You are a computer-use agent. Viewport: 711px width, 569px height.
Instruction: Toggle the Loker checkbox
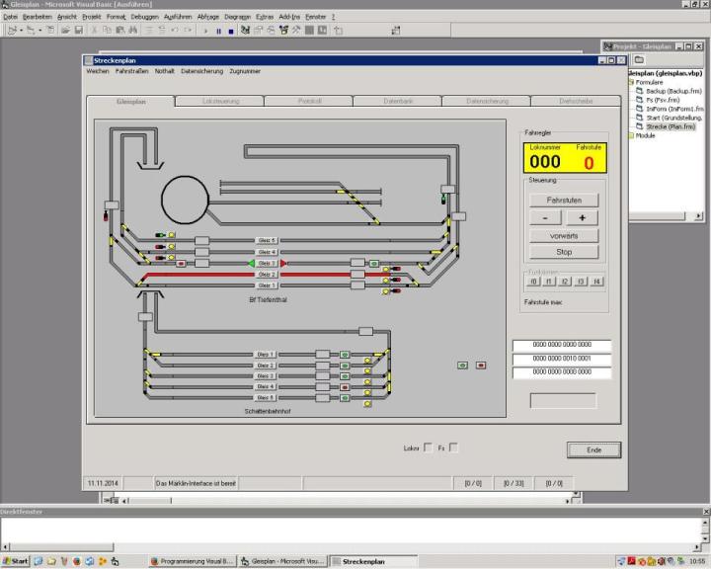coord(428,448)
